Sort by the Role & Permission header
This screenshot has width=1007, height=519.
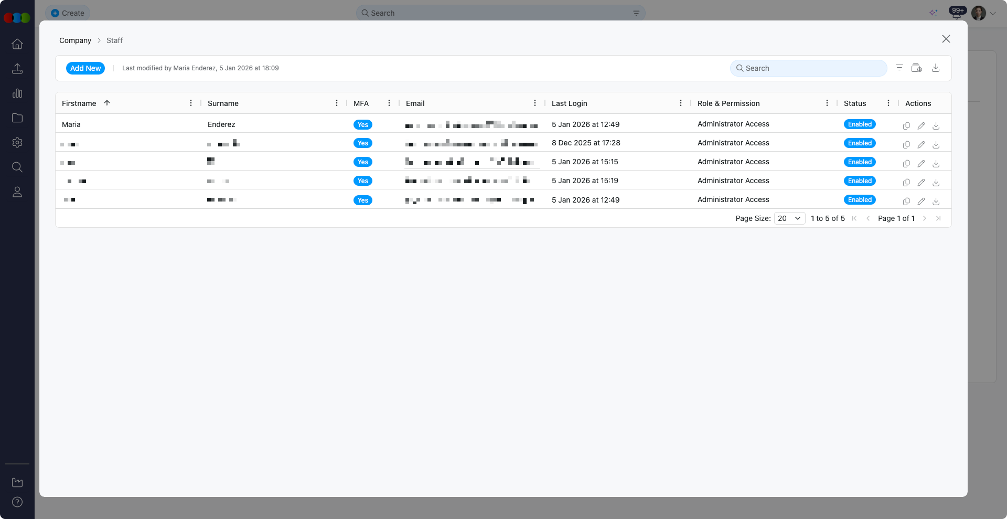[x=728, y=103]
